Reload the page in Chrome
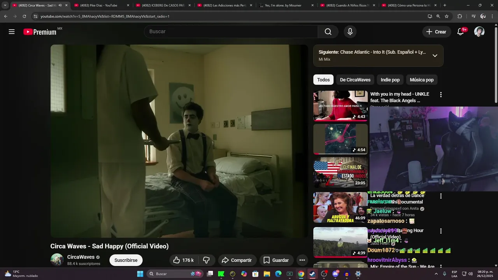 [24, 16]
